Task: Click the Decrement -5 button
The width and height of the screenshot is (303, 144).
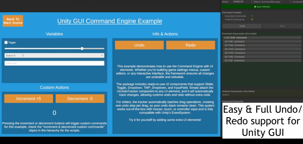Action: pos(80,99)
